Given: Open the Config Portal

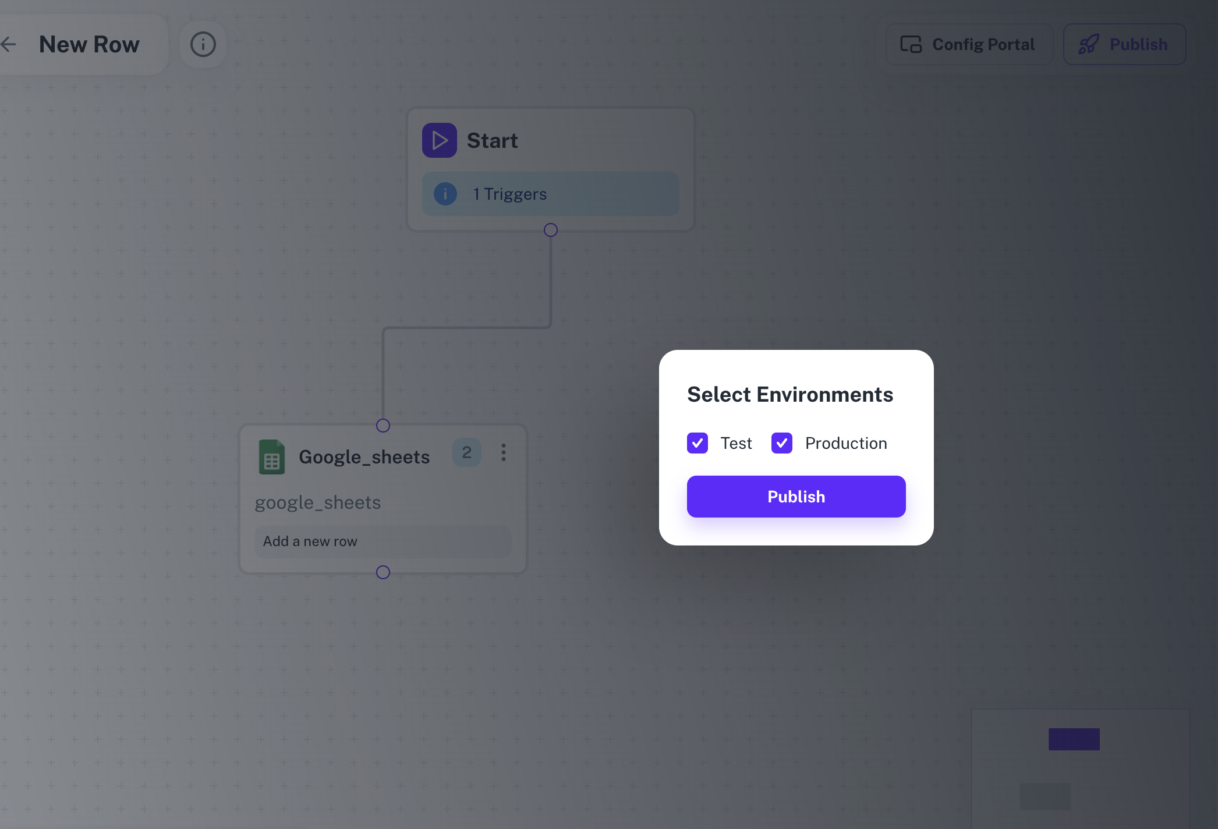Looking at the screenshot, I should (x=968, y=44).
